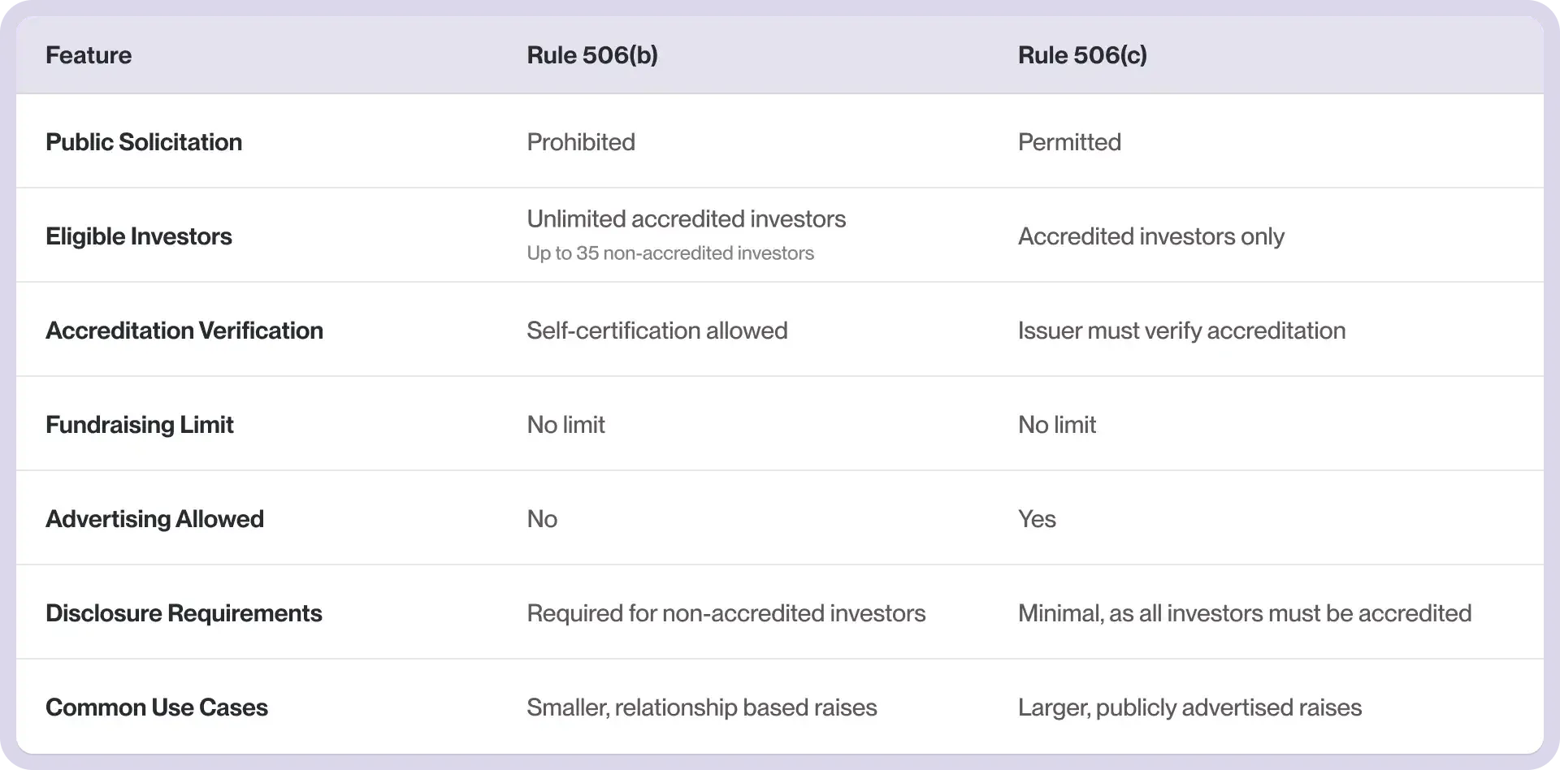This screenshot has width=1560, height=770.
Task: Click the Rule 506(c) column header
Action: point(1082,55)
